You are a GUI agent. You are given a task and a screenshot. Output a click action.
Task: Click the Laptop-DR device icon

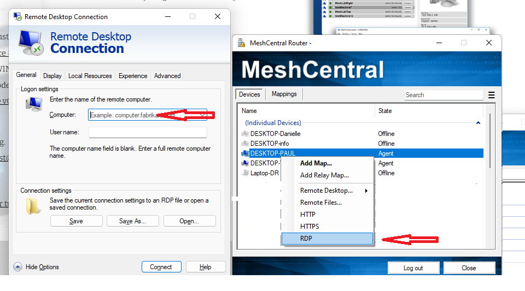(x=245, y=173)
